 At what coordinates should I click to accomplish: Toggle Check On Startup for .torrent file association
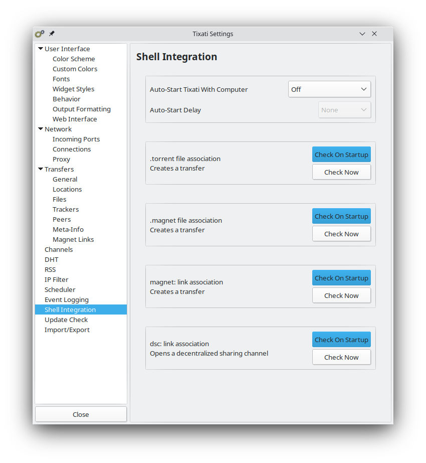(341, 155)
